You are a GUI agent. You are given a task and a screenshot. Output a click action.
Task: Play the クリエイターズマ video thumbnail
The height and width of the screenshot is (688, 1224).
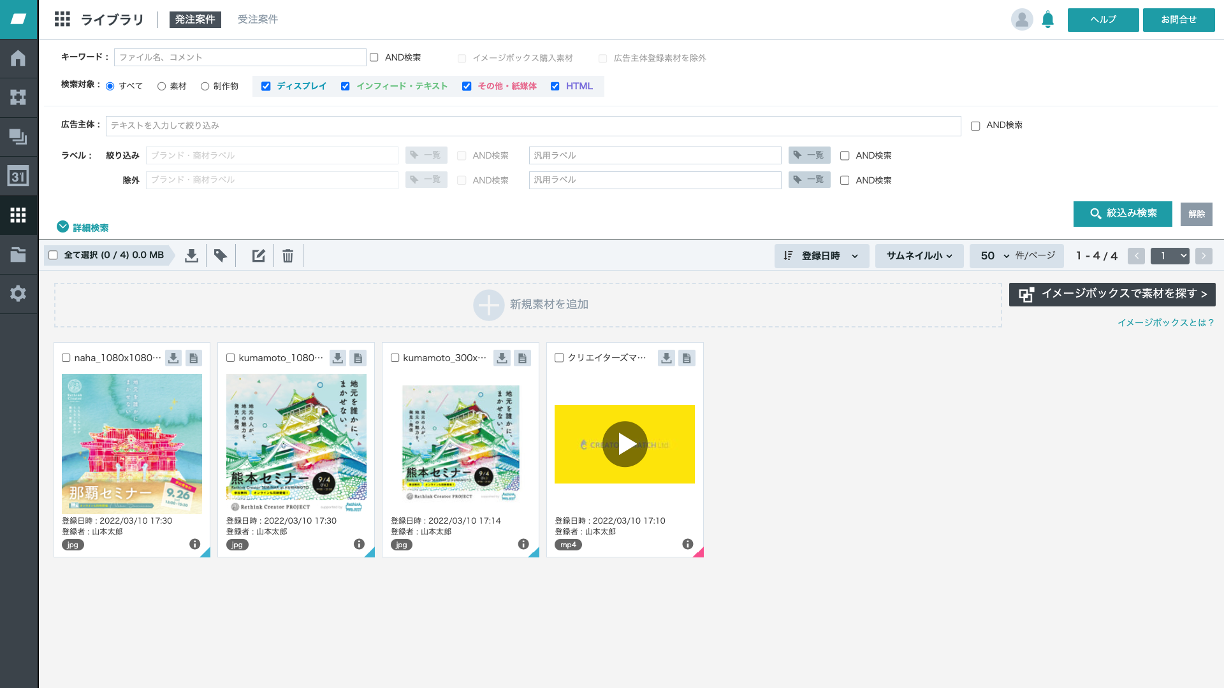pyautogui.click(x=625, y=444)
